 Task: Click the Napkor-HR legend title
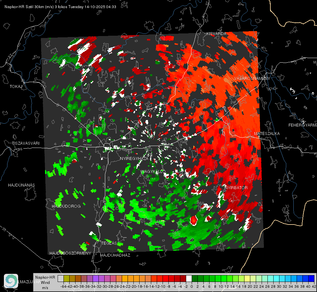(45, 277)
